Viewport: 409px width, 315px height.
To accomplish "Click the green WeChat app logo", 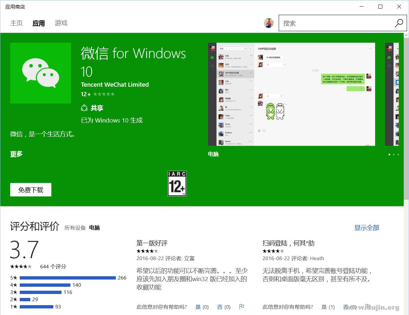I will click(x=40, y=73).
